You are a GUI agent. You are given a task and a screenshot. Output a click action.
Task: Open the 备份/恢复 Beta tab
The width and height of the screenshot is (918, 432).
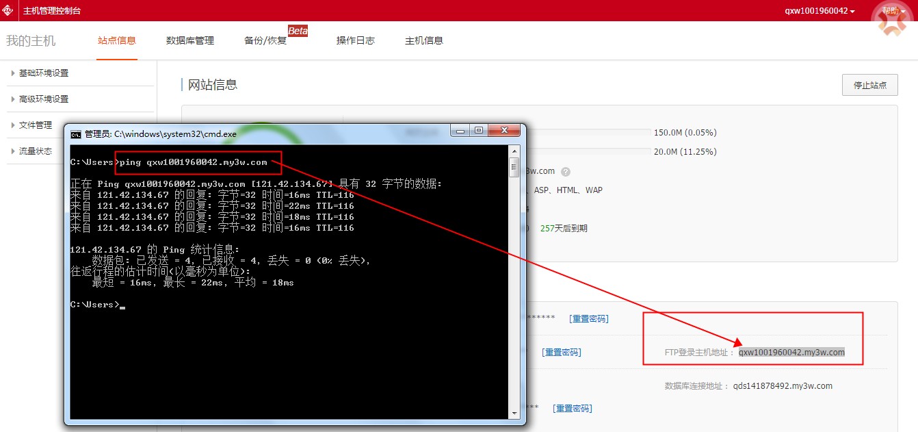265,40
